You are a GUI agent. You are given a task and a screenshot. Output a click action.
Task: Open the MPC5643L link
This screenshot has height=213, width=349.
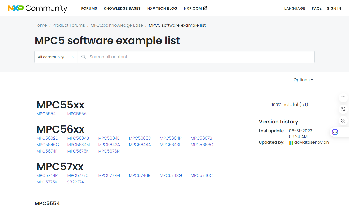coord(170,145)
